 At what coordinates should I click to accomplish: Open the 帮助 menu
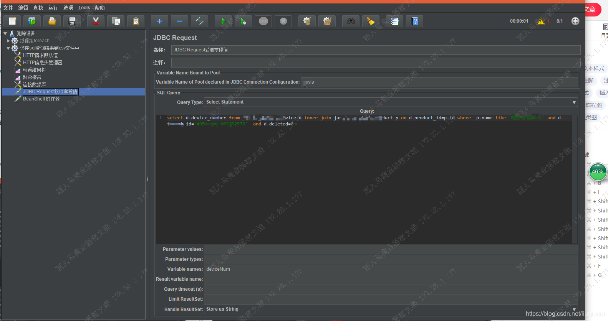[100, 8]
